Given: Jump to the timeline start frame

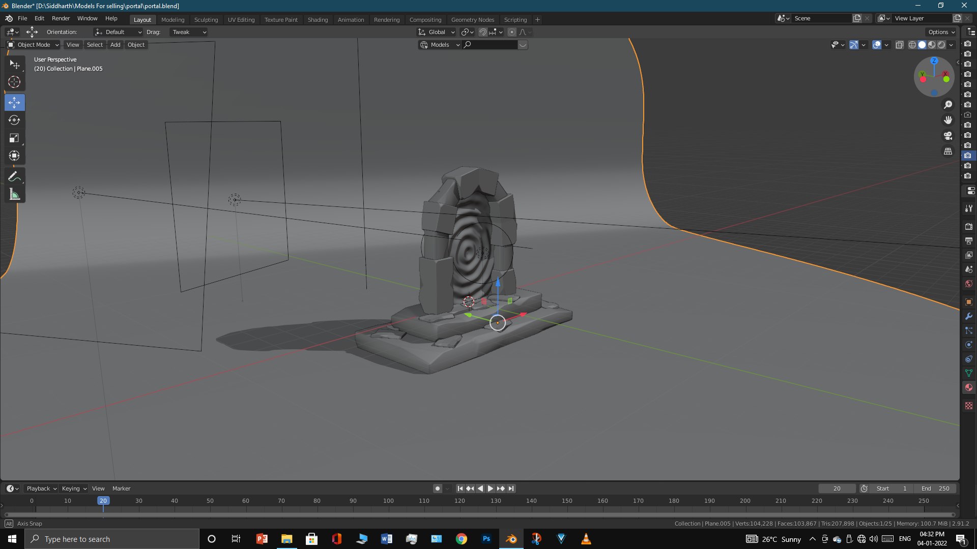Looking at the screenshot, I should [460, 489].
